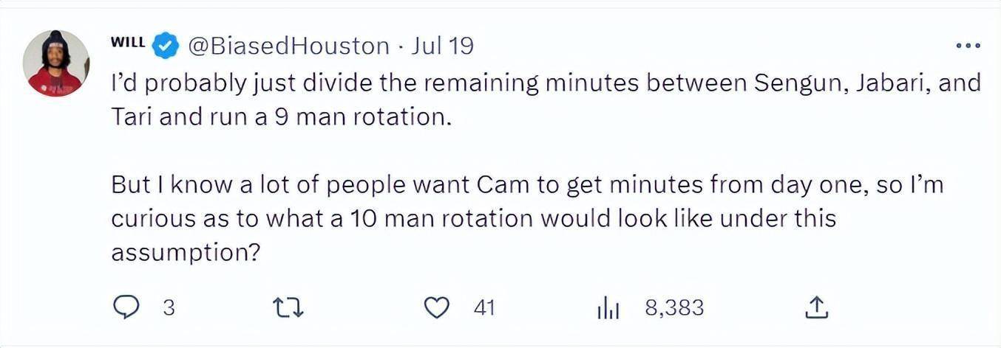
Task: Click the Jul 19 timestamp
Action: [x=442, y=46]
